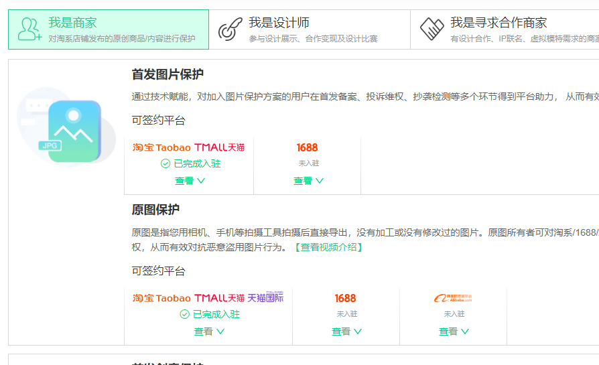
Task: Select the 我是商家 tab
Action: [109, 29]
